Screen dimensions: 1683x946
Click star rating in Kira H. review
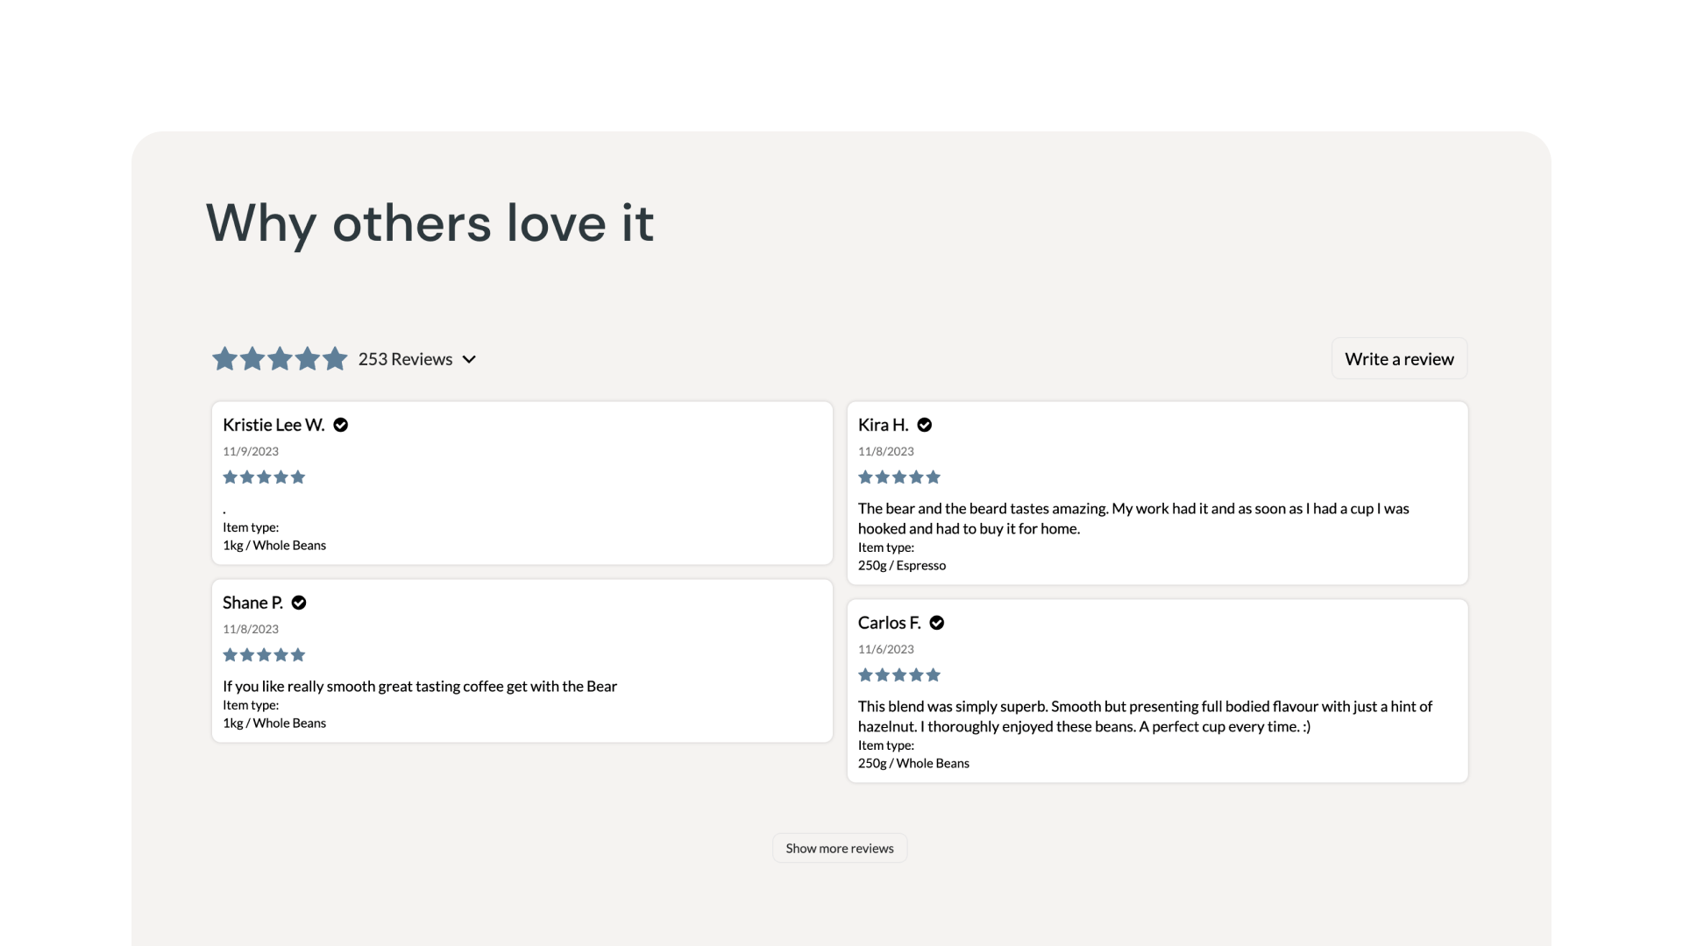point(899,477)
